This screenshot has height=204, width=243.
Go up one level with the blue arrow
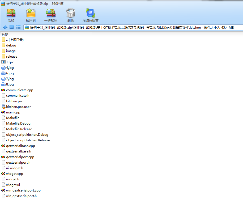tap(5, 27)
